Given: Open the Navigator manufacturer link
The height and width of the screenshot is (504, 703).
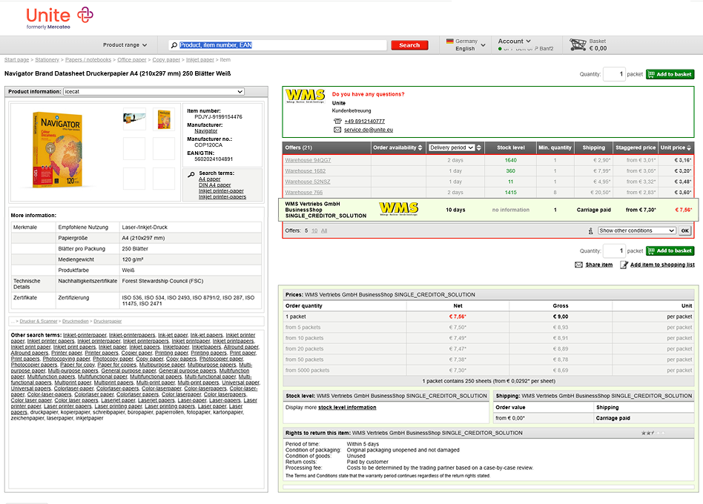Looking at the screenshot, I should pyautogui.click(x=206, y=130).
